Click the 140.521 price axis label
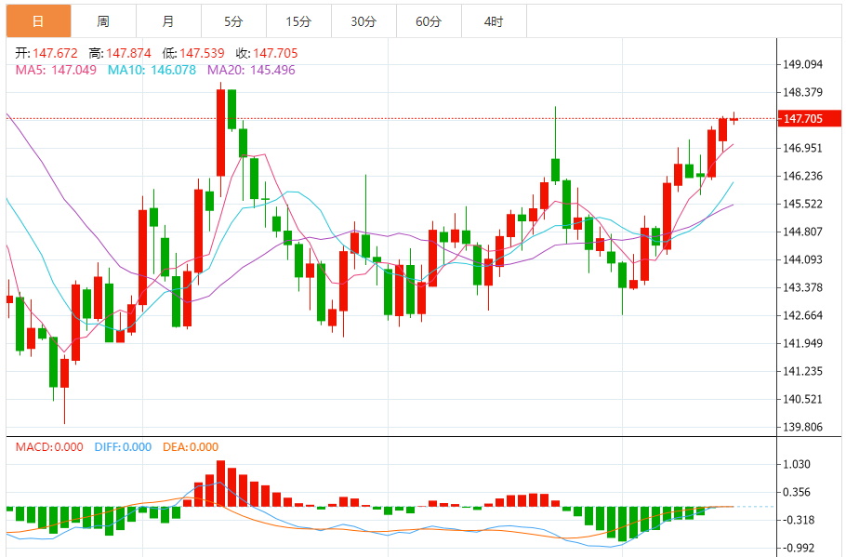Screen dimensions: 846x557 tap(803, 400)
